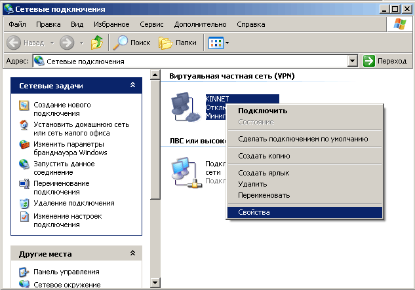Open the Back button history dropdown arrow
This screenshot has height=290, width=415.
(x=52, y=43)
